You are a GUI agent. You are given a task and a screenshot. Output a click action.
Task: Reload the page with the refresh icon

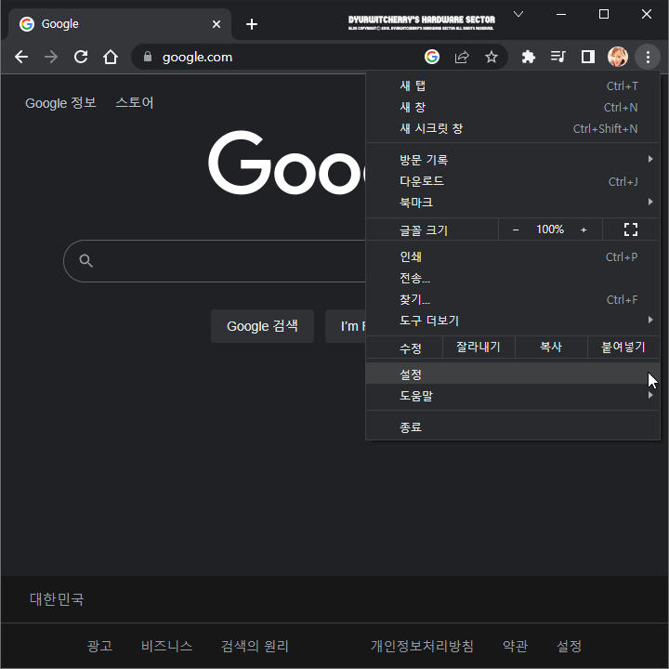pos(81,57)
